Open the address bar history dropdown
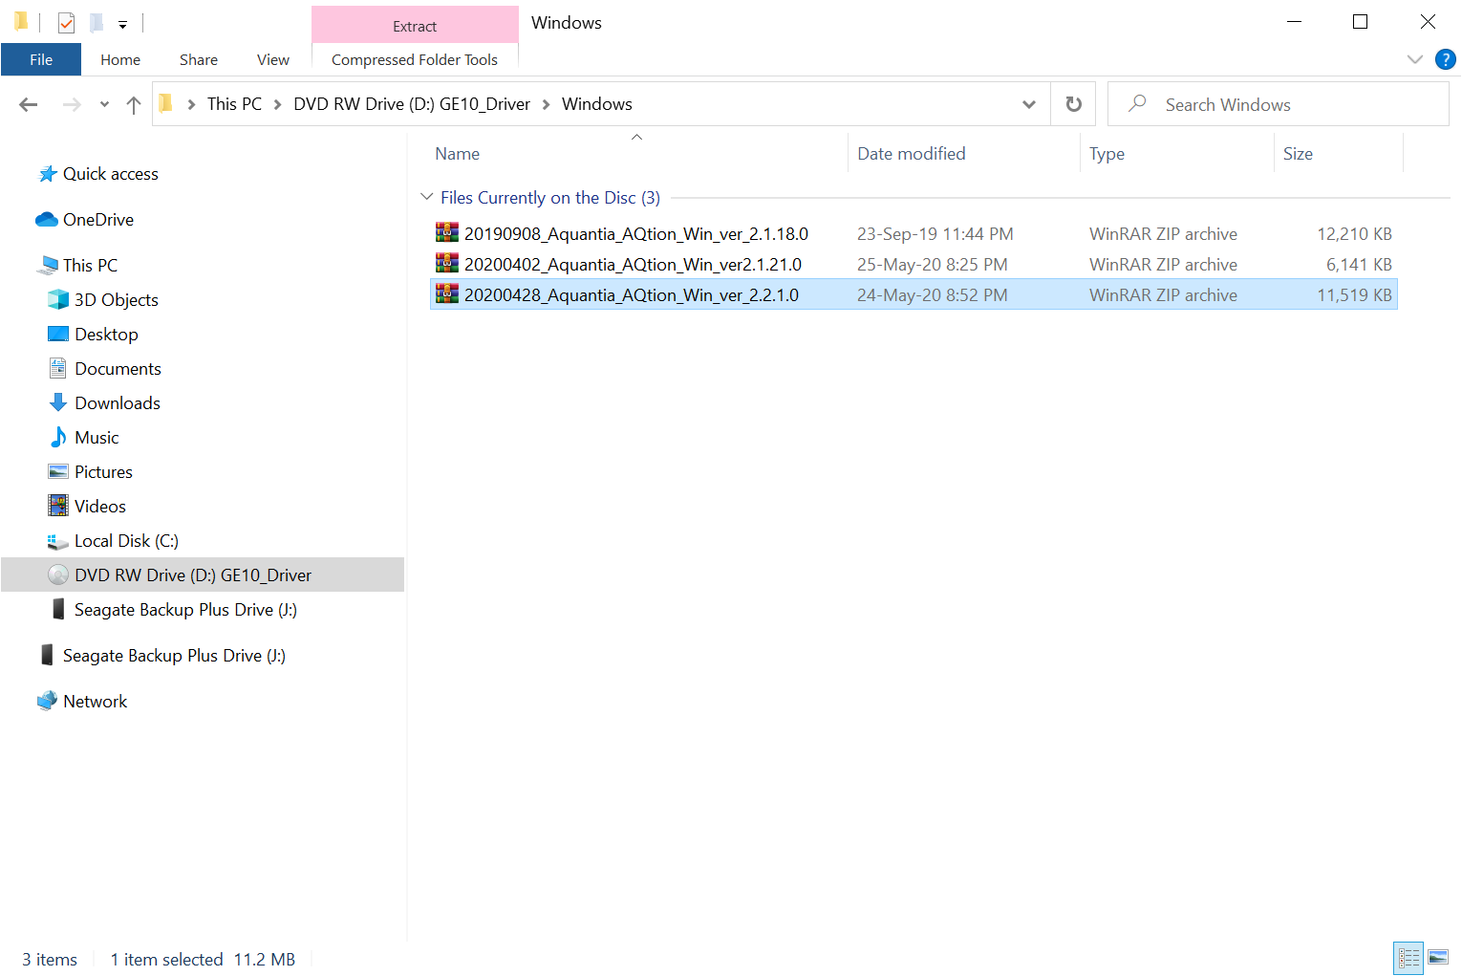Viewport: 1462px width, 976px height. click(x=1029, y=104)
